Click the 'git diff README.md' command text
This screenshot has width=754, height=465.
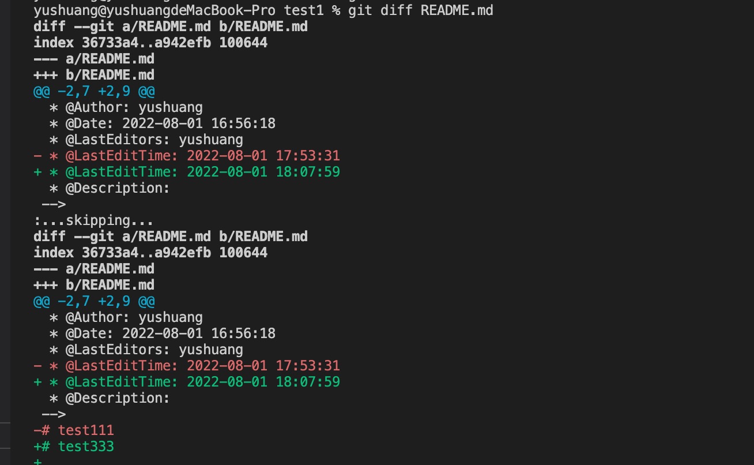(420, 10)
